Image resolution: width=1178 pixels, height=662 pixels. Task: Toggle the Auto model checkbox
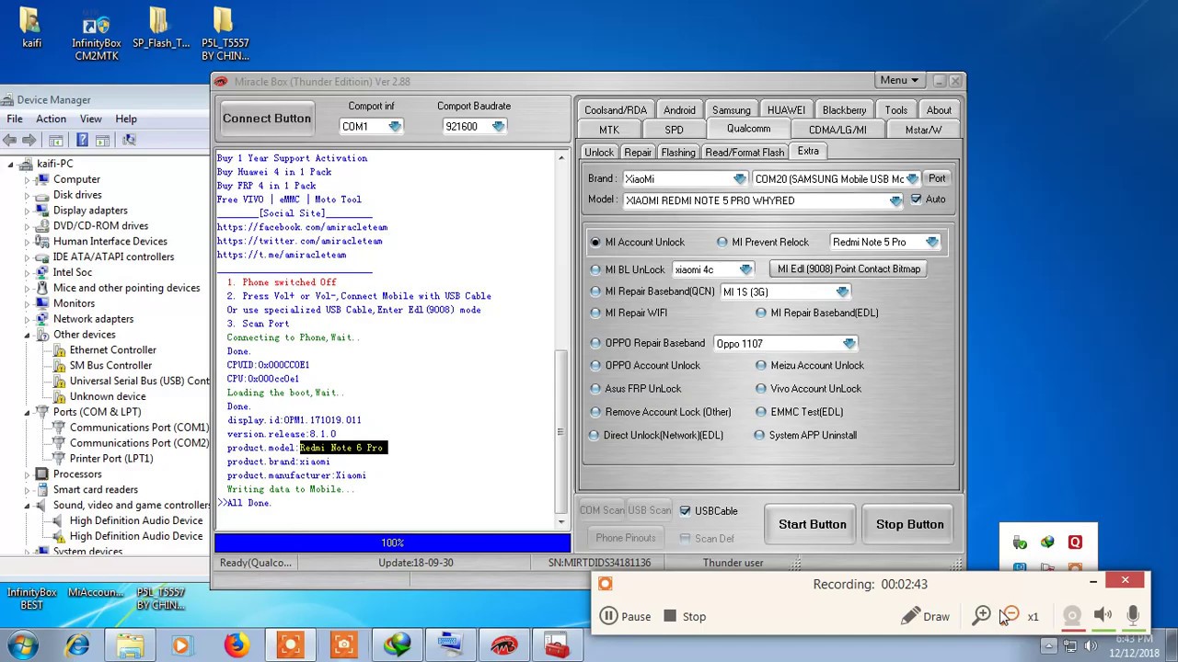916,200
